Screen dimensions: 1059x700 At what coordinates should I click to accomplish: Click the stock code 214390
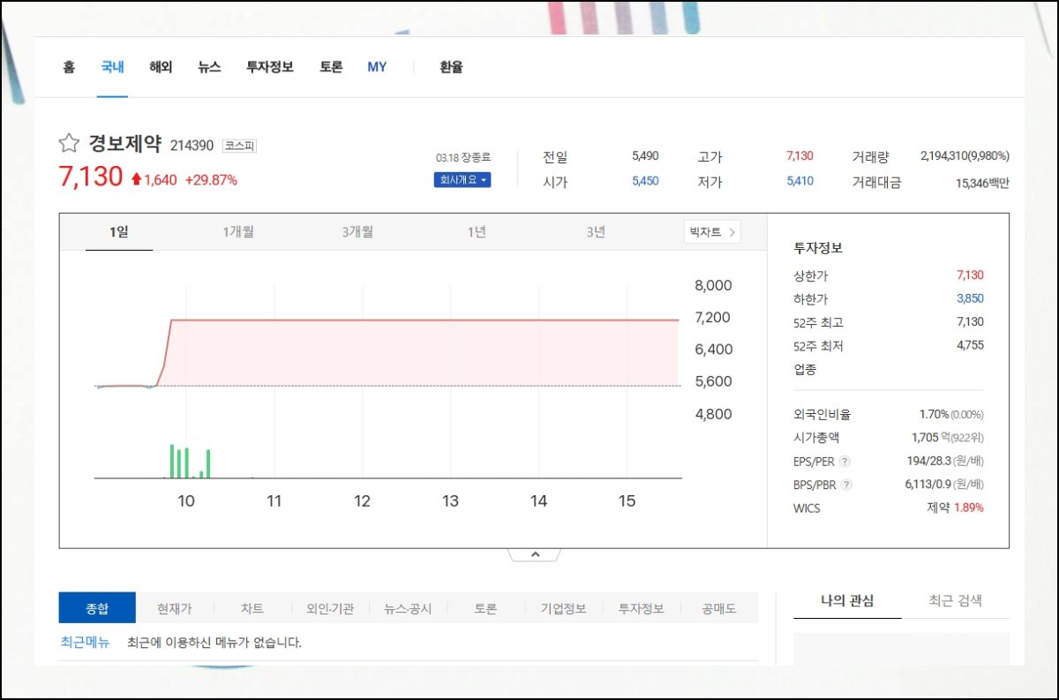192,146
